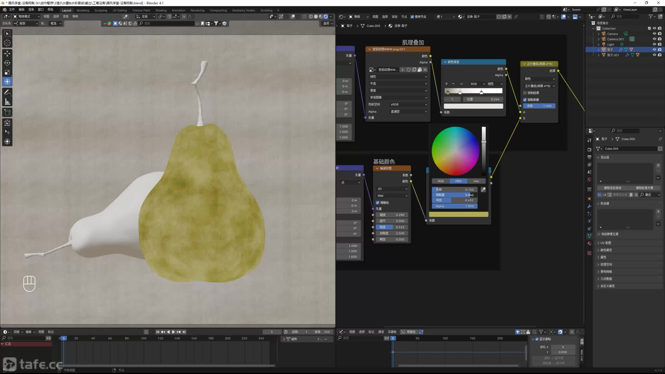Switch to the Shading workspace tab
Screen dimensions: 665x374
161,10
